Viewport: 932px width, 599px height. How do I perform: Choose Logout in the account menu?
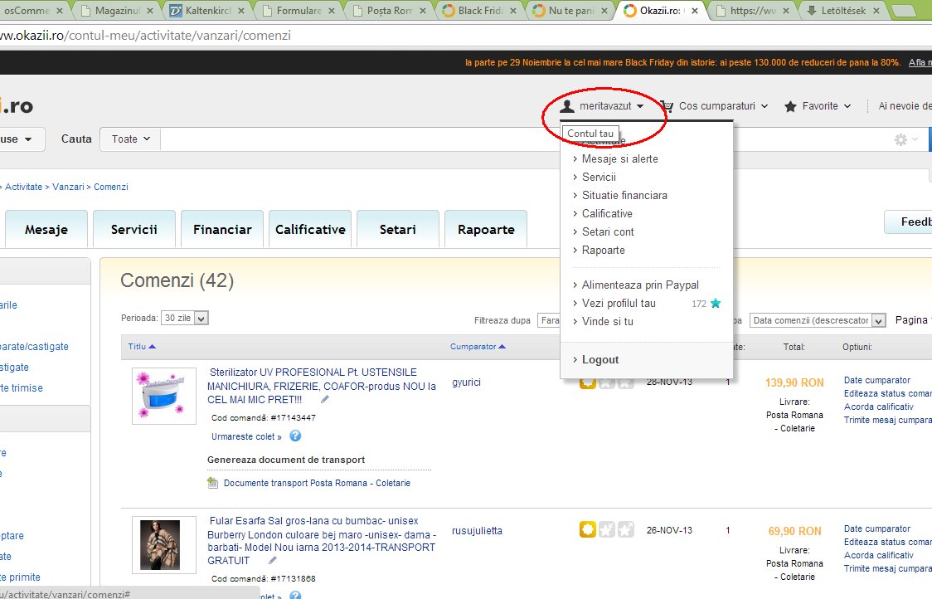[x=599, y=360]
